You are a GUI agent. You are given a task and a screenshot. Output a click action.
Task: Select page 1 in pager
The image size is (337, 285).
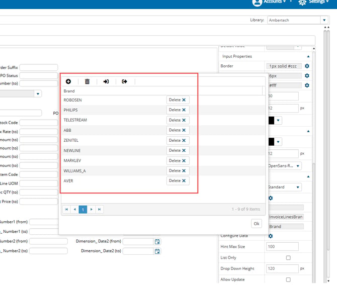click(x=83, y=209)
